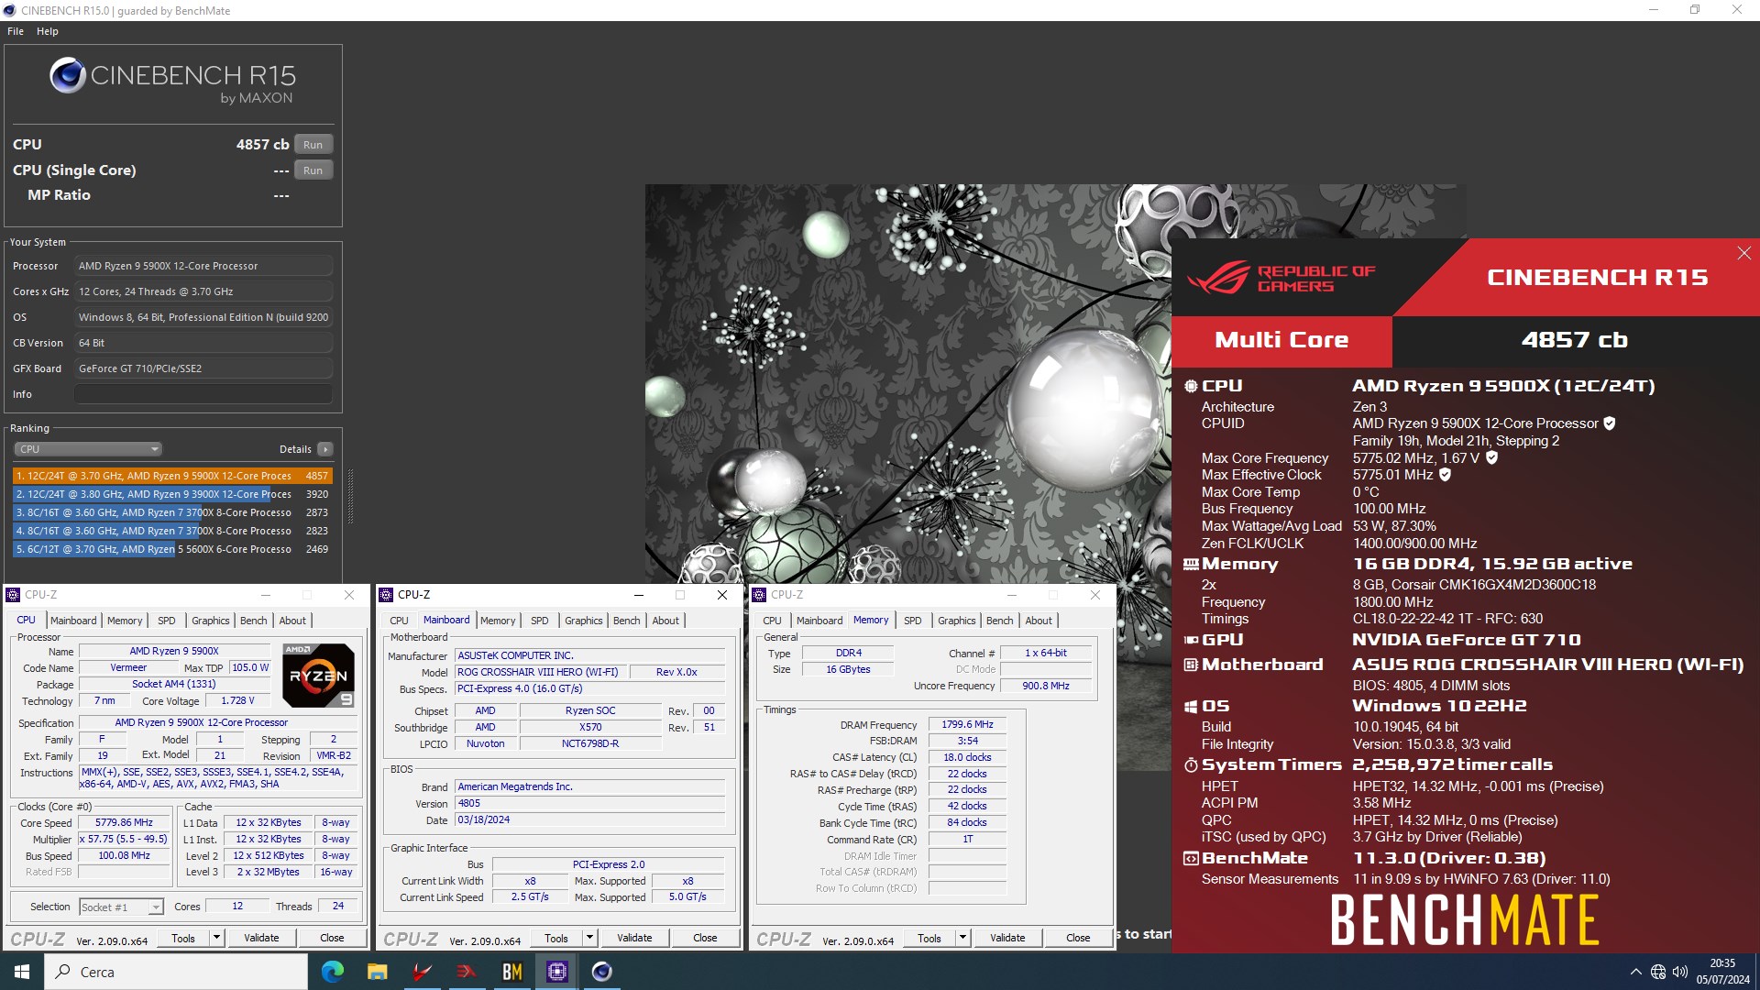The image size is (1760, 990).
Task: Click the Core Speed value 5779.86 MHz
Action: 124,823
